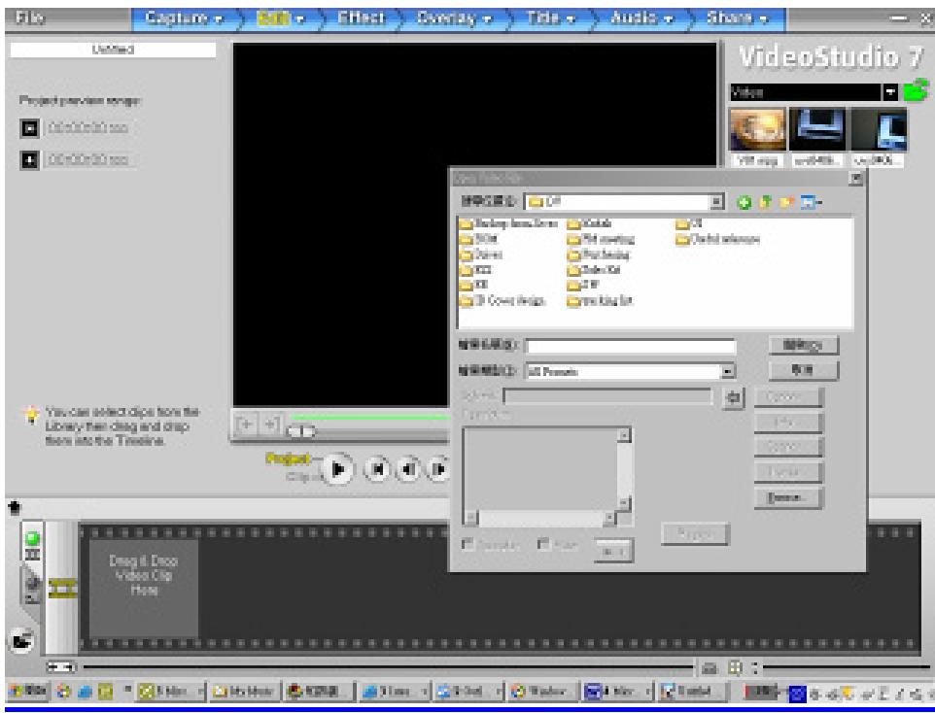The image size is (935, 713).
Task: Click the preview jog slider handle
Action: tap(301, 431)
